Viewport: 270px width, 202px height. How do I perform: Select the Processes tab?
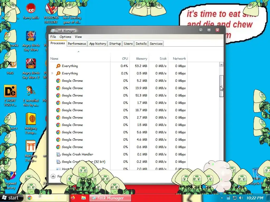57,43
